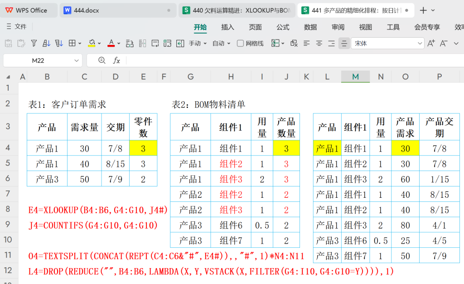The width and height of the screenshot is (464, 284).
Task: Apply the red font color A
Action: coord(111,44)
